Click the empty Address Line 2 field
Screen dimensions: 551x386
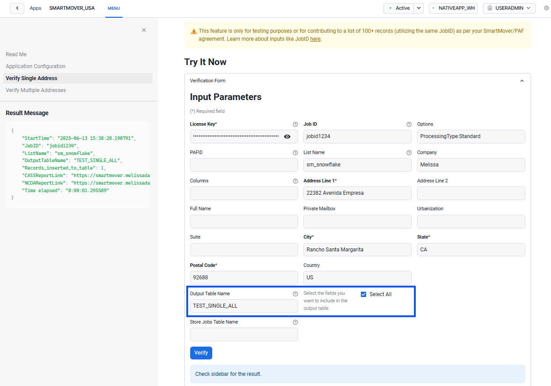(471, 193)
